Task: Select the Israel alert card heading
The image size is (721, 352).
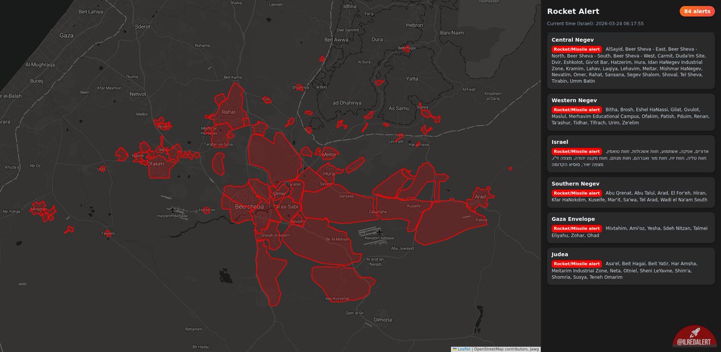Action: point(559,142)
